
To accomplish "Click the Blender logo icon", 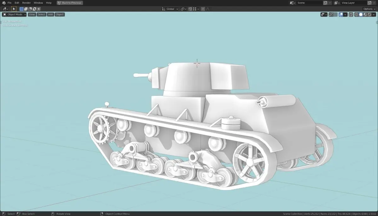I will click(4, 3).
